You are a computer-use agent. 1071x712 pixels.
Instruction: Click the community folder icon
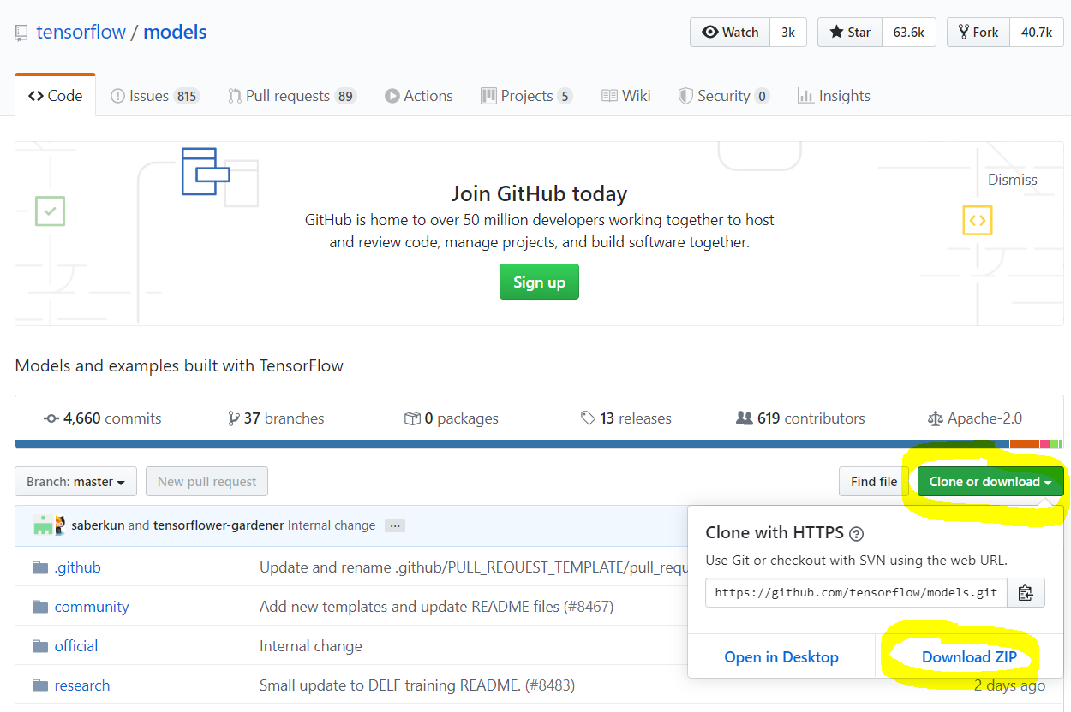[40, 607]
